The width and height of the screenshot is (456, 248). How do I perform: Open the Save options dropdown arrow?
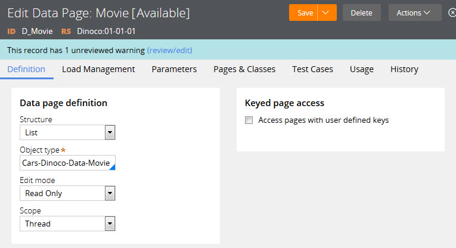[x=327, y=13]
